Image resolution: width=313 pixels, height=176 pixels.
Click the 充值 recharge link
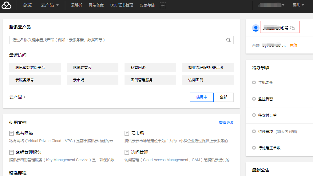pyautogui.click(x=293, y=46)
